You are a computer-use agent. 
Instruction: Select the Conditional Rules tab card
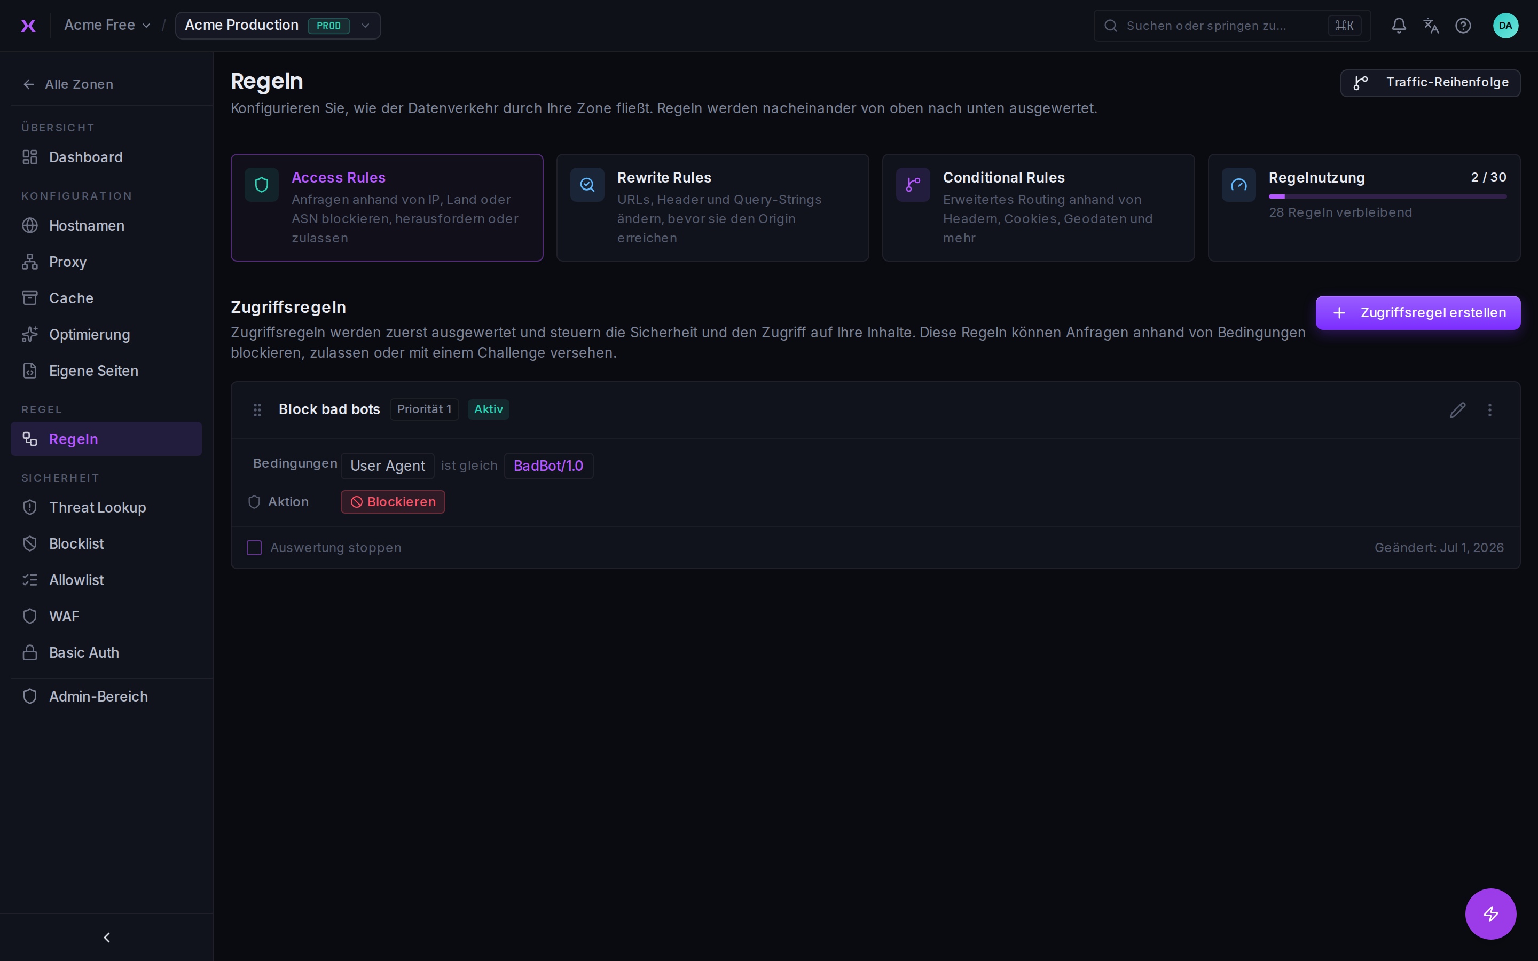pos(1038,207)
